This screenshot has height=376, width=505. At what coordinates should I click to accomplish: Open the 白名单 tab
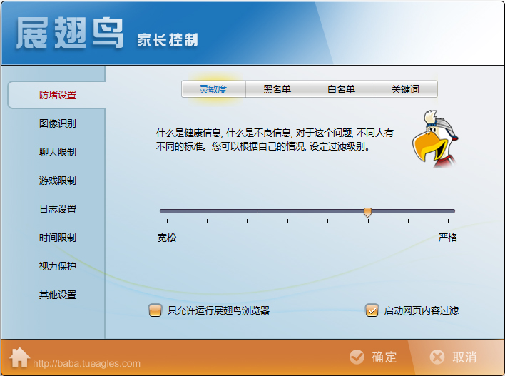coord(342,89)
